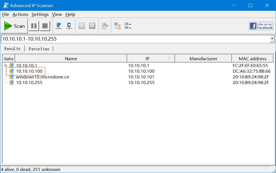
Task: Sort results by Name column header
Action: coord(71,59)
